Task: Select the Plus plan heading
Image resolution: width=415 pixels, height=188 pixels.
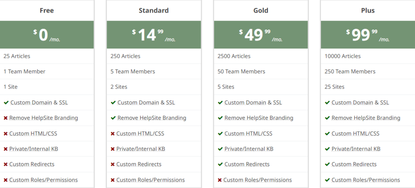Action: (x=368, y=11)
